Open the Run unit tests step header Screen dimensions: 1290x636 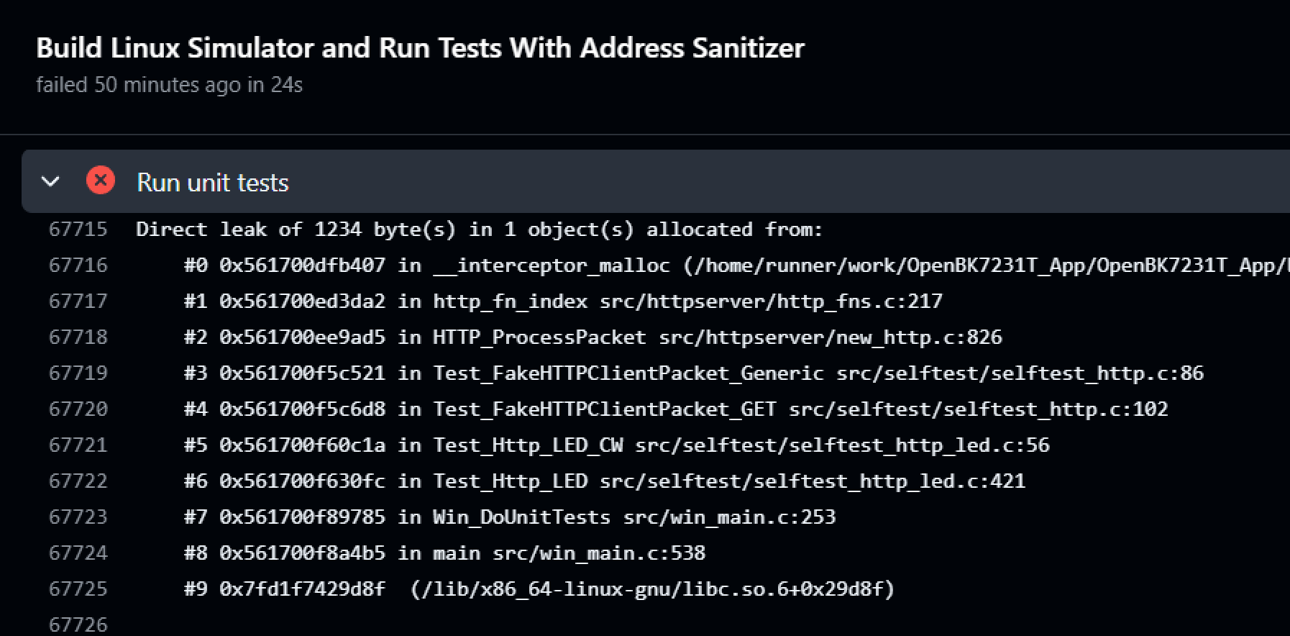pos(656,181)
